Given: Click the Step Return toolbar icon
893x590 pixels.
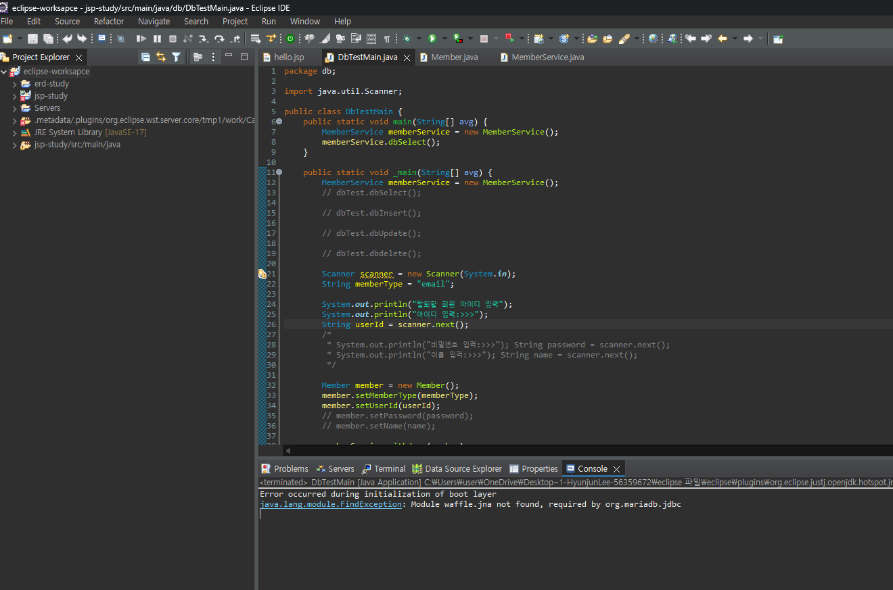Looking at the screenshot, I should click(235, 39).
